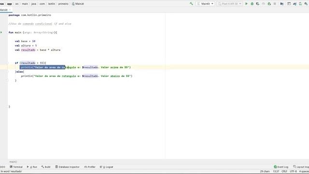Click the Sync Project with Gradle icon
Image resolution: width=309 pixels, height=174 pixels.
click(x=295, y=4)
